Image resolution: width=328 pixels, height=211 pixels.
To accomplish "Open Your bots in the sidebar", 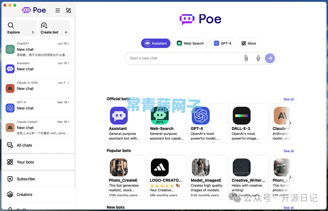I will pos(38,162).
